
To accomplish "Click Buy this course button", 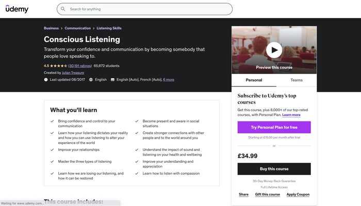I will click(274, 169).
